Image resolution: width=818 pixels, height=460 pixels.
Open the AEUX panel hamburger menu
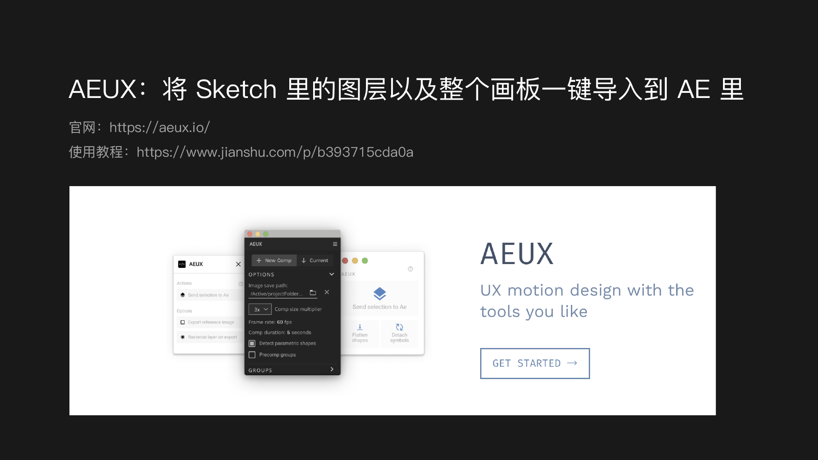(335, 244)
